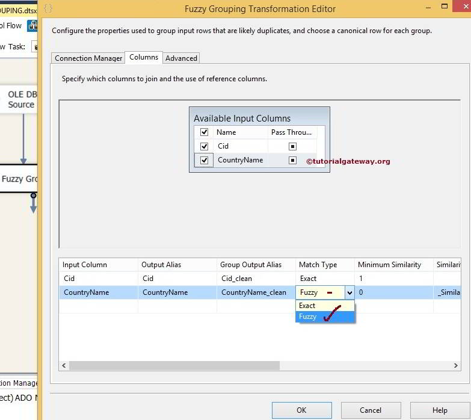Viewport: 471px width, 420px height.
Task: Minimize the Fuzzy Grouping editor window
Action: [428, 7]
